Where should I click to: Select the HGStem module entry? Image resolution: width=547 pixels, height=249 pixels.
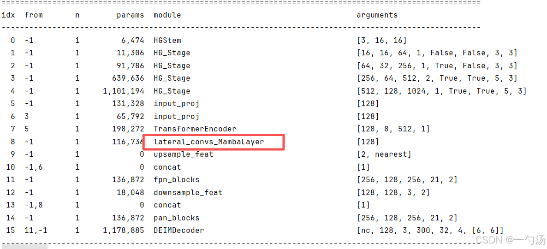167,40
